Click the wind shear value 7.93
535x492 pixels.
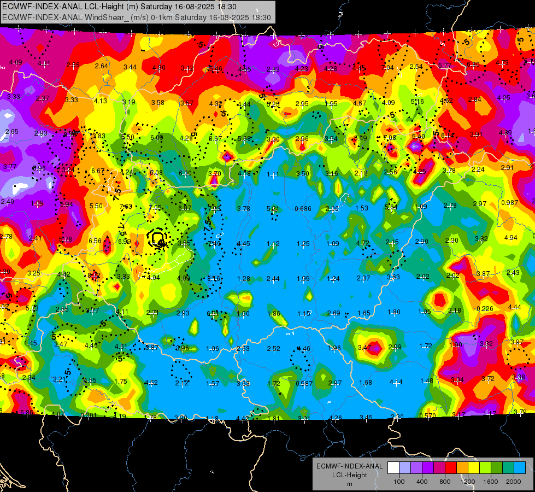pyautogui.click(x=214, y=208)
